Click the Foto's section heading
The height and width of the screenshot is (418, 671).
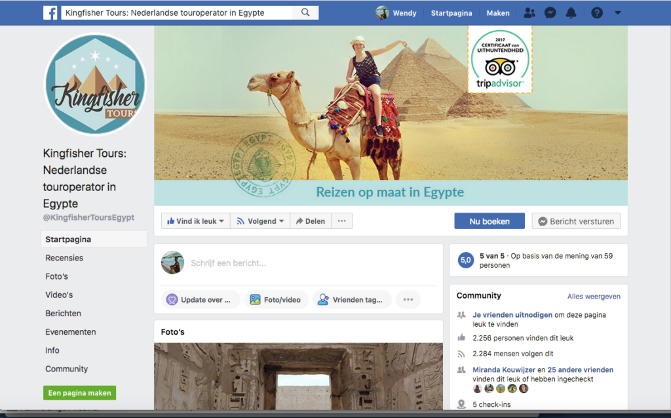(172, 332)
